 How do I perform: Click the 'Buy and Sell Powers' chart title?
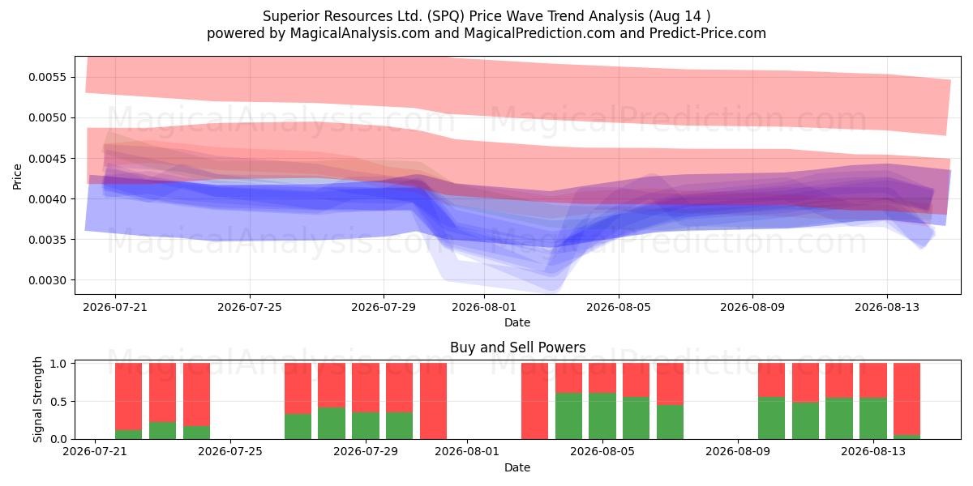(x=517, y=347)
